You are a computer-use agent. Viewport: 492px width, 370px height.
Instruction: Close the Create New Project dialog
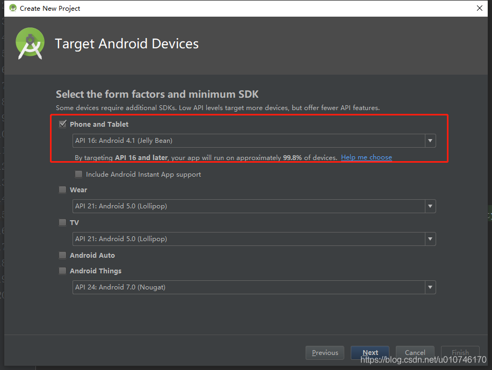480,8
